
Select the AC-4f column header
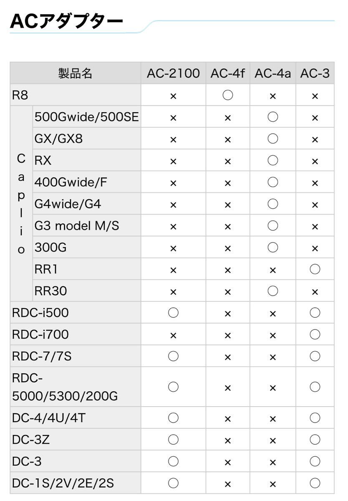(227, 73)
